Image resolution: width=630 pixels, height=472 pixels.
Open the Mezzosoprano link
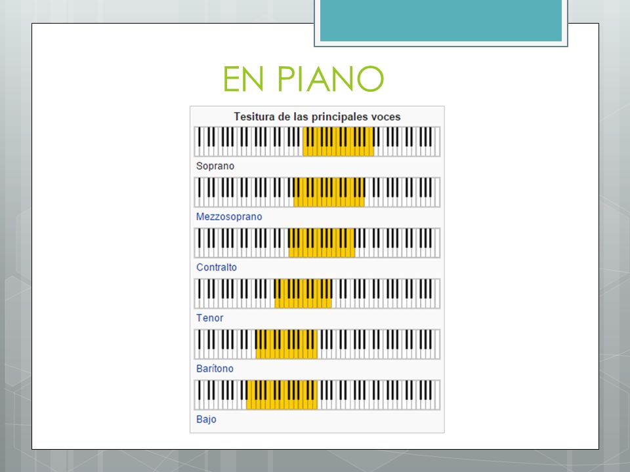pyautogui.click(x=229, y=217)
